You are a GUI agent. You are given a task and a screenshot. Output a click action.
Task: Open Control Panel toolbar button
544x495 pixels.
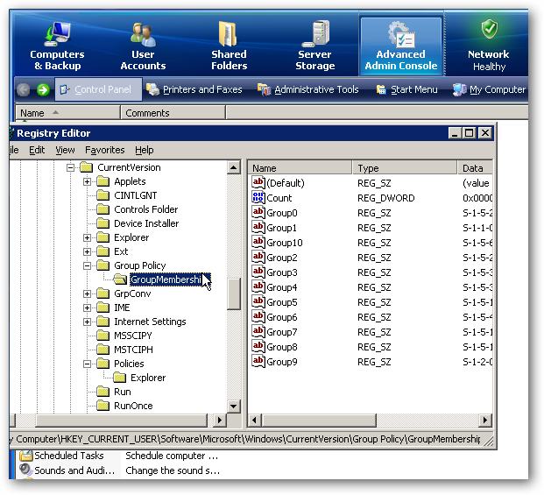click(x=98, y=89)
